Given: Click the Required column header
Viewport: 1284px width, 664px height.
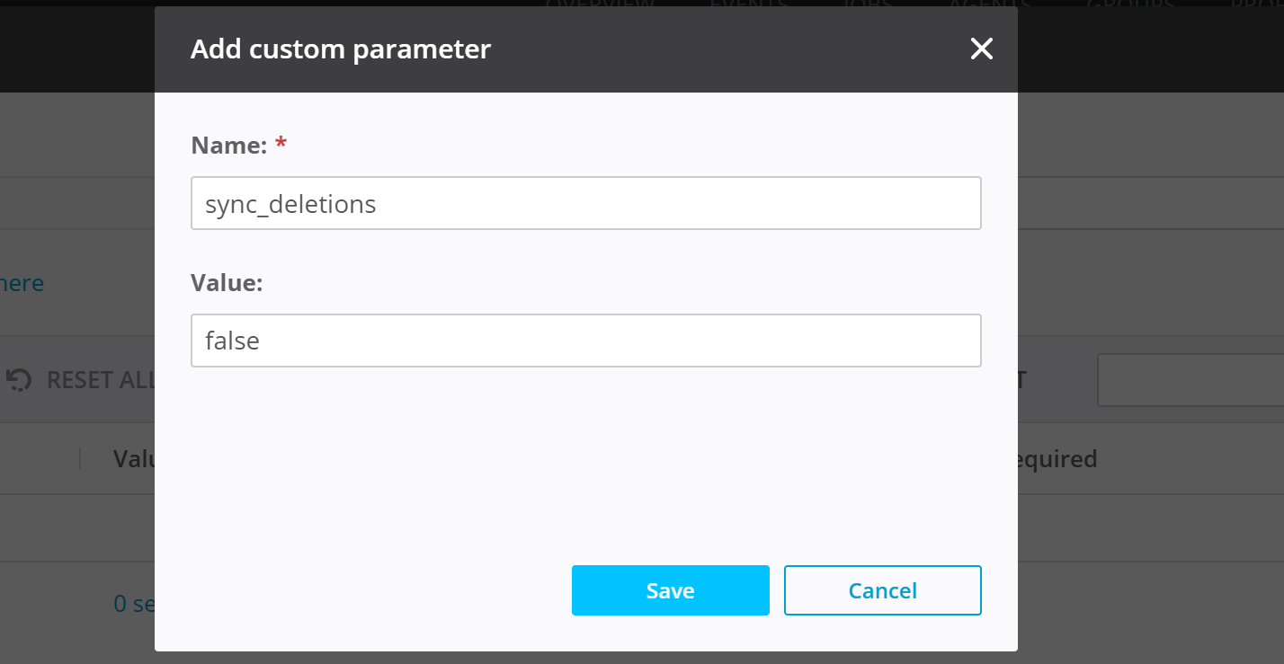Looking at the screenshot, I should click(1057, 459).
